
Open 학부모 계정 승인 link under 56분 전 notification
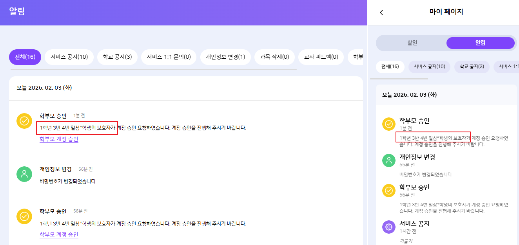pos(59,234)
